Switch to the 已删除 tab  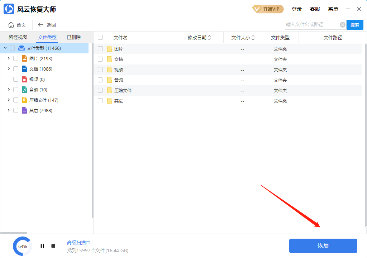coord(74,37)
